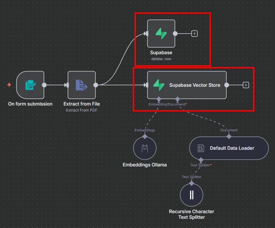Add a node after Supabase Vector Store
275x228 pixels.
coord(246,85)
